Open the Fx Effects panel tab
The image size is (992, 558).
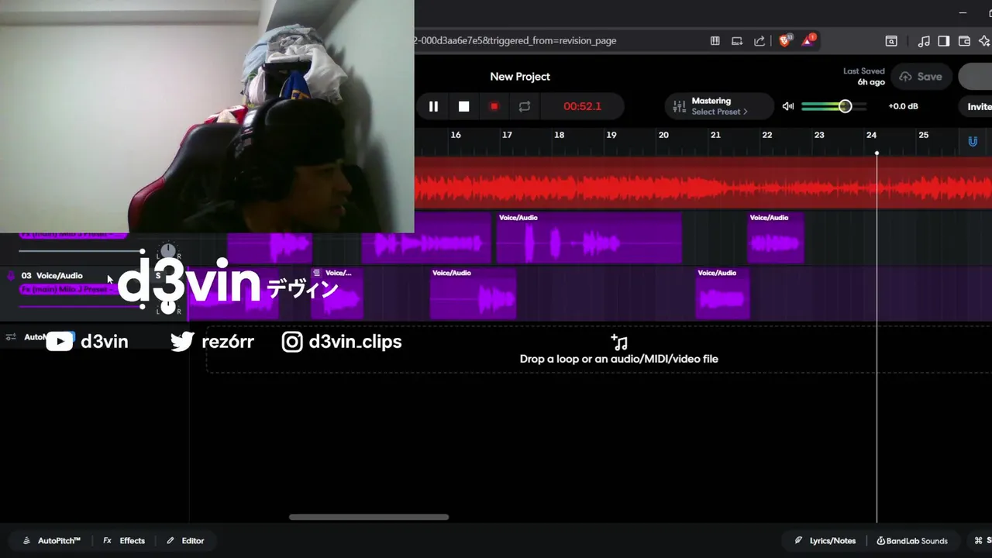pyautogui.click(x=124, y=541)
